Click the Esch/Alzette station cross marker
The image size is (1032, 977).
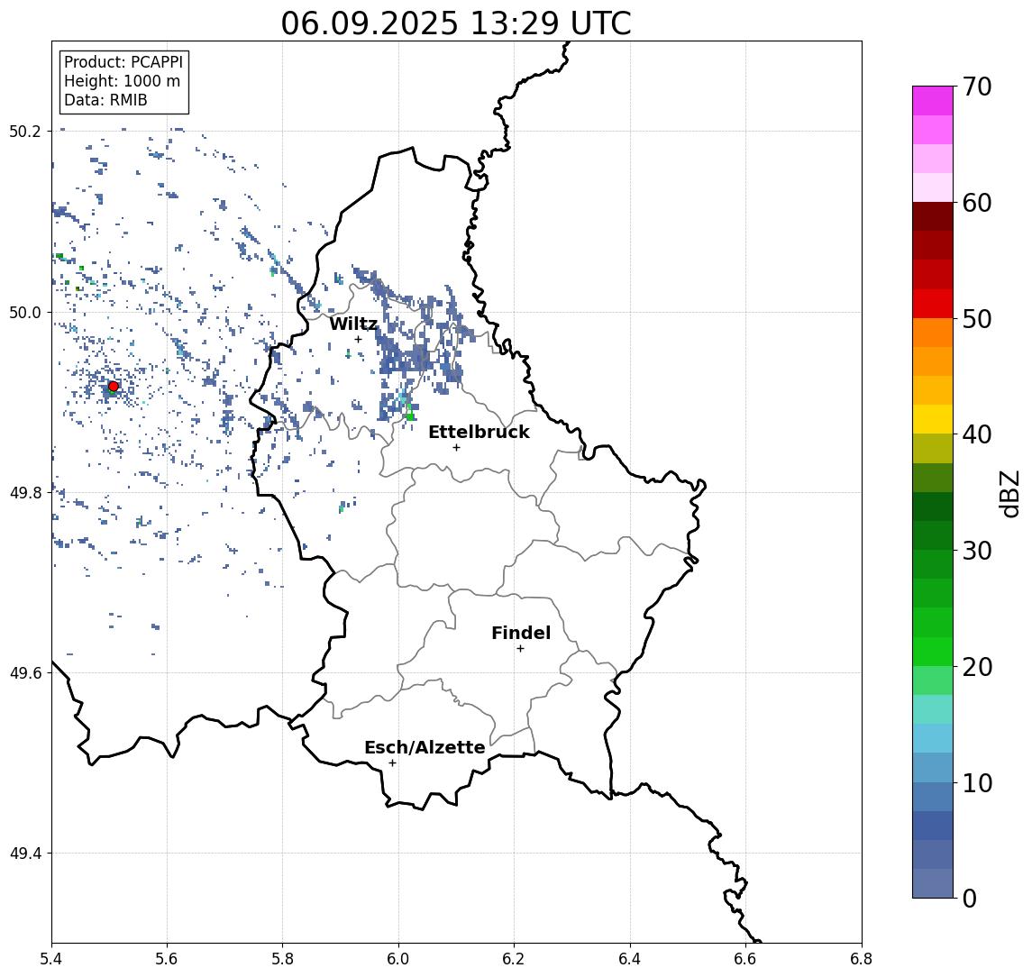[392, 763]
